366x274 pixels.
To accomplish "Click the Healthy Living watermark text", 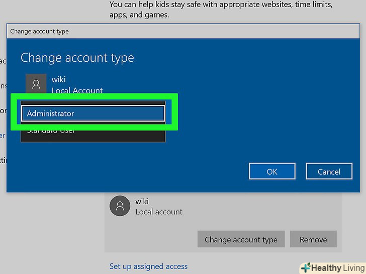I will coord(337,268).
